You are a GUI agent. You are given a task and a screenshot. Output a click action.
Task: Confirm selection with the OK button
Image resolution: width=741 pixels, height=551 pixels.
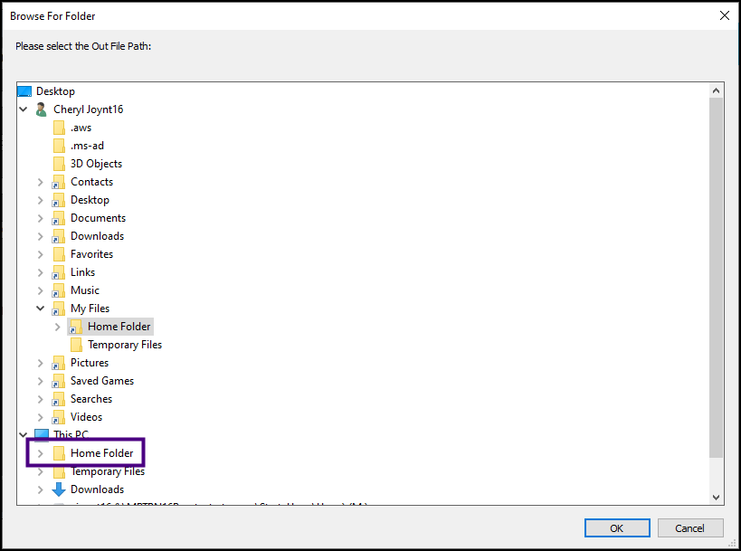[617, 528]
